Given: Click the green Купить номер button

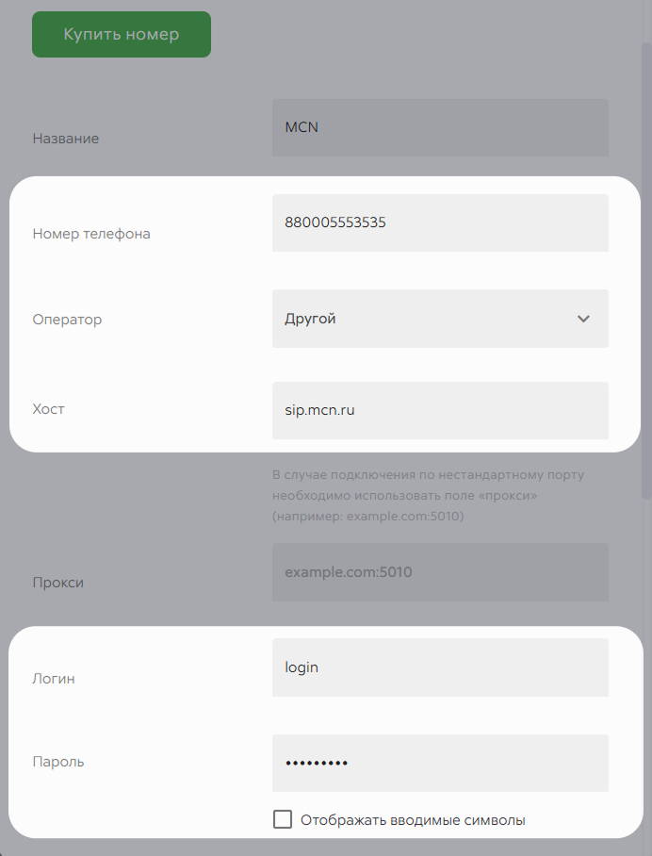Looking at the screenshot, I should tap(122, 34).
